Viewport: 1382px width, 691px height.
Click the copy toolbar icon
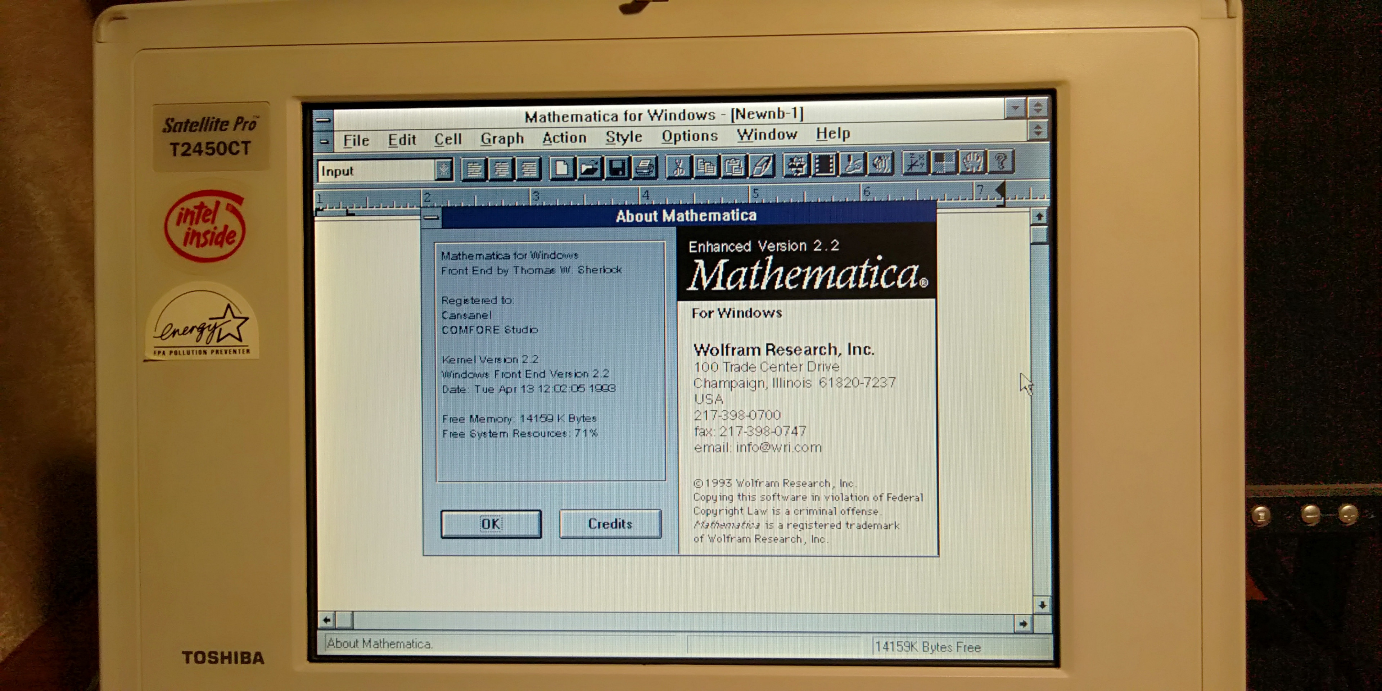point(706,166)
